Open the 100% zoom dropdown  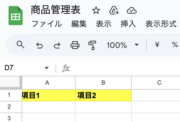point(122,45)
